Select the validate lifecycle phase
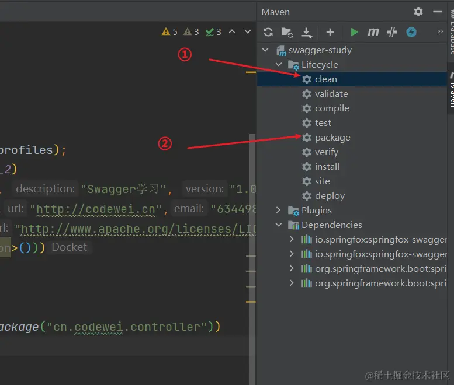The height and width of the screenshot is (385, 454). coord(352,94)
